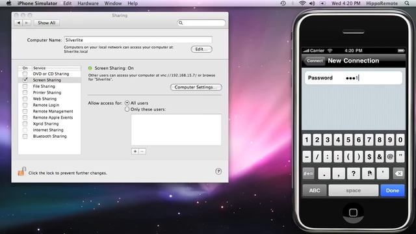Screen dimensions: 416x234
Task: Open Computer Settings...
Action: coord(196,87)
